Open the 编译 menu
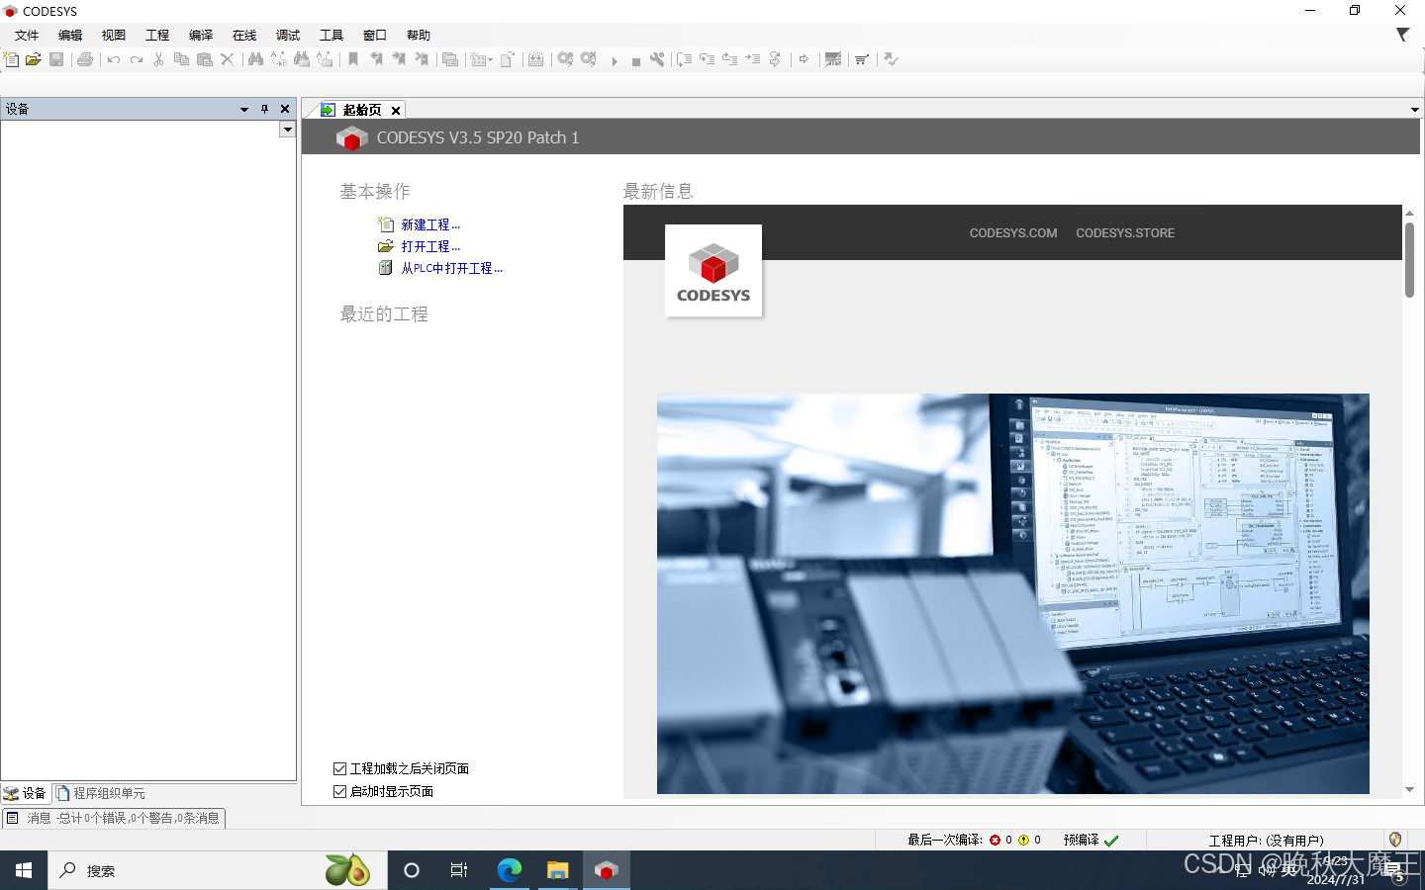The image size is (1425, 890). coord(201,35)
